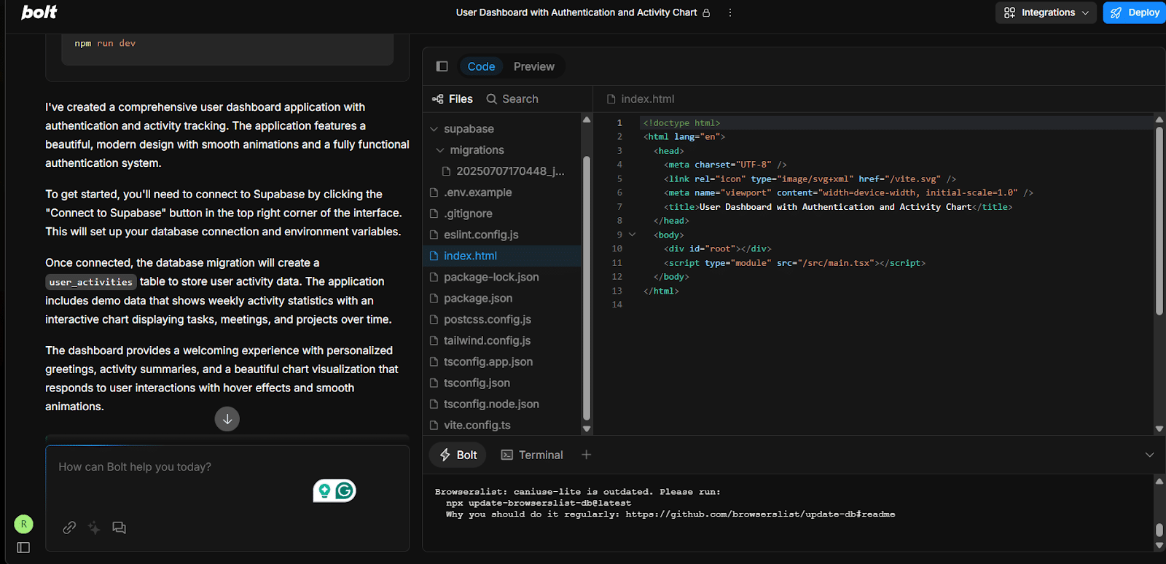Click the title tag line in code
Viewport: 1166px width, 564px height.
pos(837,207)
